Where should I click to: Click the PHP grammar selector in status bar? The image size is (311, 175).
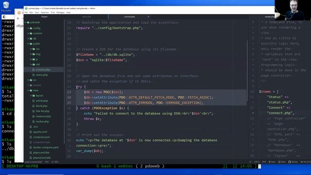click(x=264, y=162)
